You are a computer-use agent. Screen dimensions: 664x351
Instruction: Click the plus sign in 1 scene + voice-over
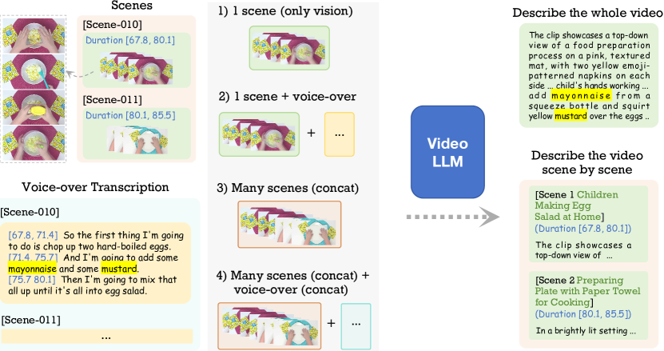coord(312,133)
